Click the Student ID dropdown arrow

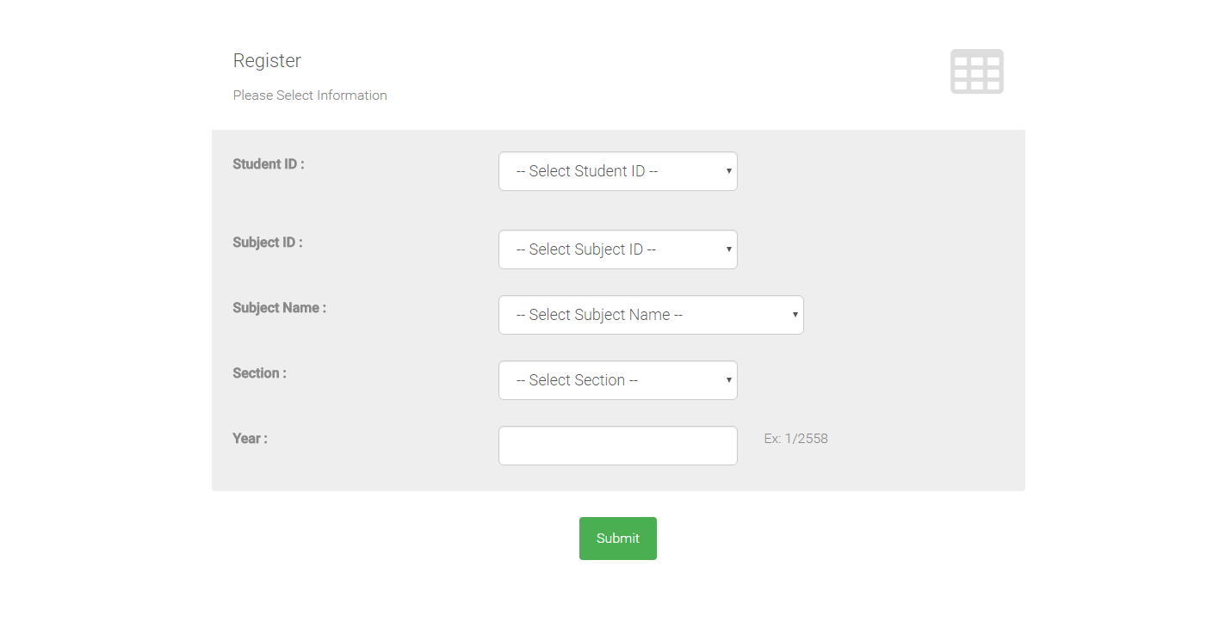729,171
